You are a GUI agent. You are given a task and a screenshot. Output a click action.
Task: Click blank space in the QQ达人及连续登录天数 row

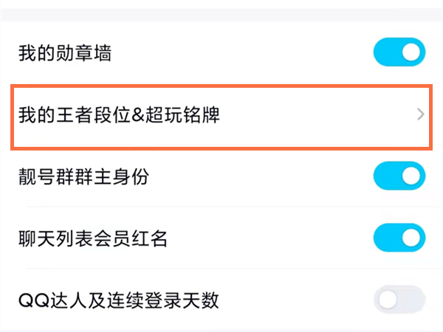(295, 300)
